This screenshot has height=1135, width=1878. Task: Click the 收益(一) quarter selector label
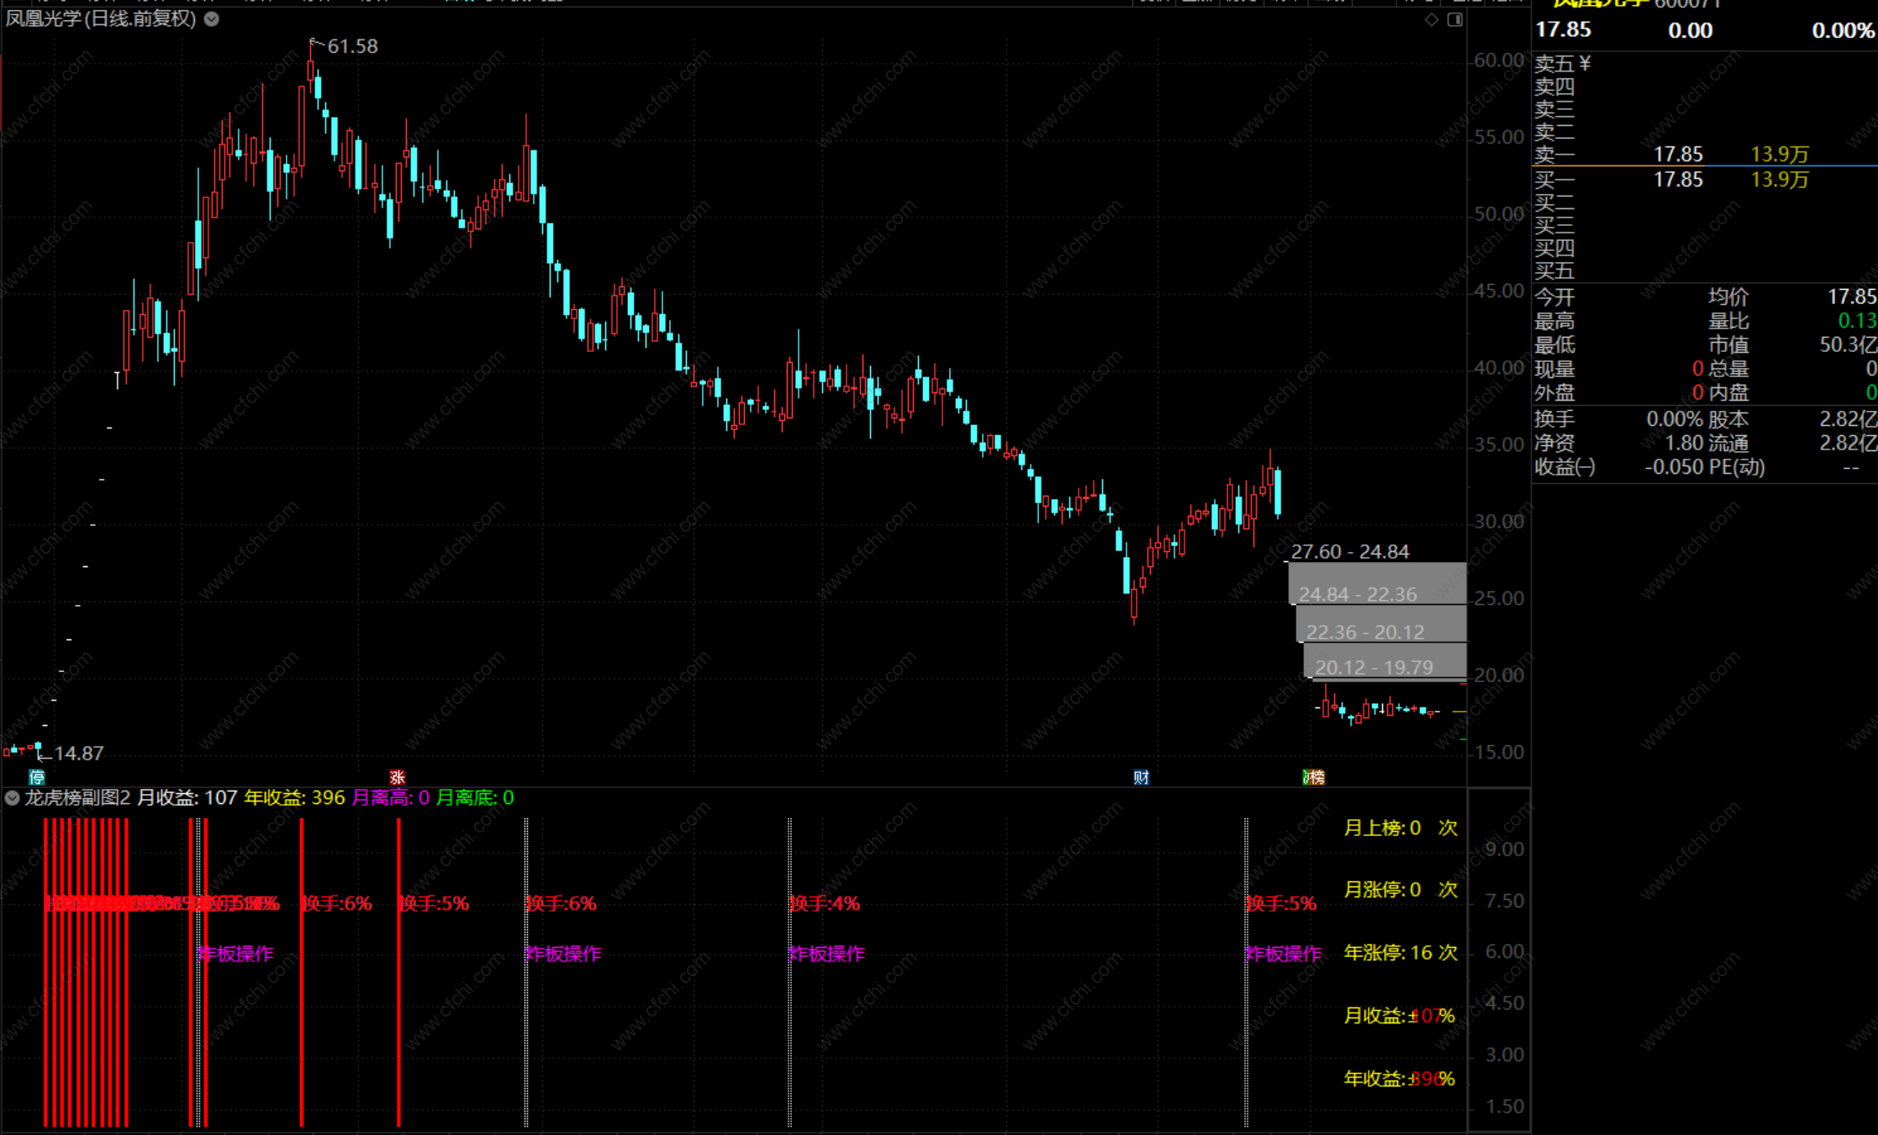click(x=1564, y=467)
